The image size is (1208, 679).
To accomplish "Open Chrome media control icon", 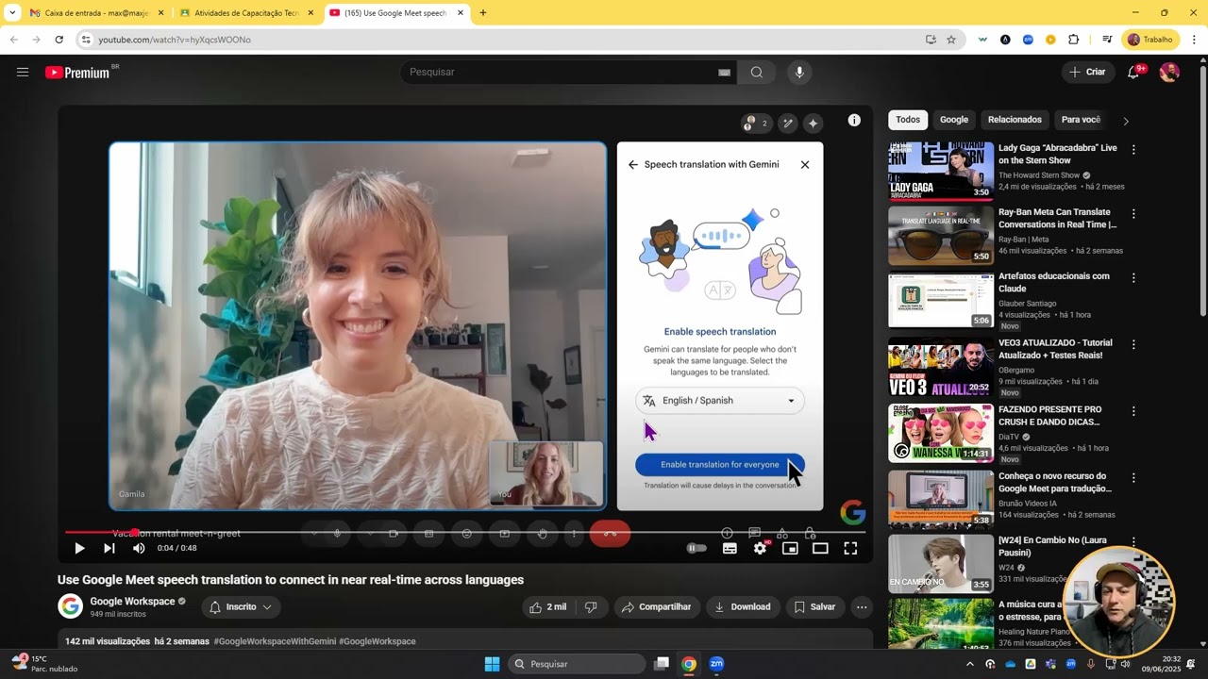I will [1107, 40].
